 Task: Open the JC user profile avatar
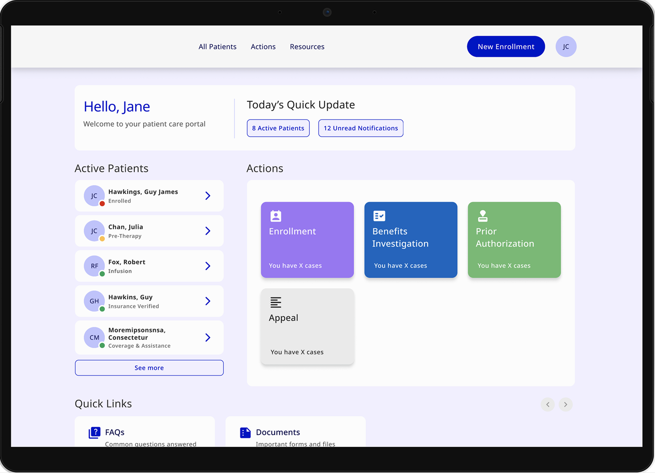pos(566,47)
